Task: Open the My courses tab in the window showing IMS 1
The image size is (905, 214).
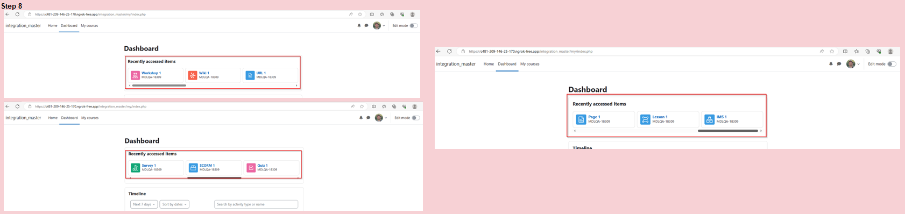Action: (529, 64)
